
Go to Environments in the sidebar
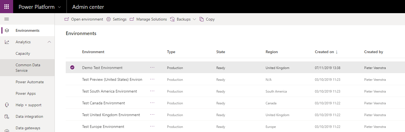tap(27, 30)
